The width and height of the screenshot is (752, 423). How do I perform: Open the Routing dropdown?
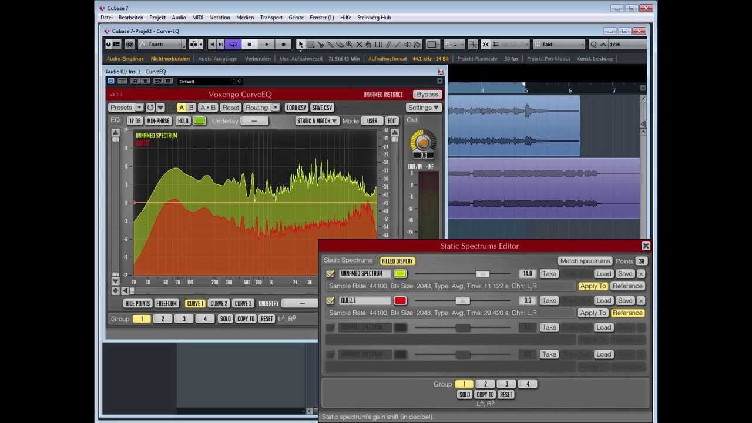coord(261,108)
